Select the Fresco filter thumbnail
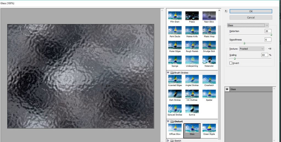This screenshot has width=281, height=142. [x=192, y=16]
